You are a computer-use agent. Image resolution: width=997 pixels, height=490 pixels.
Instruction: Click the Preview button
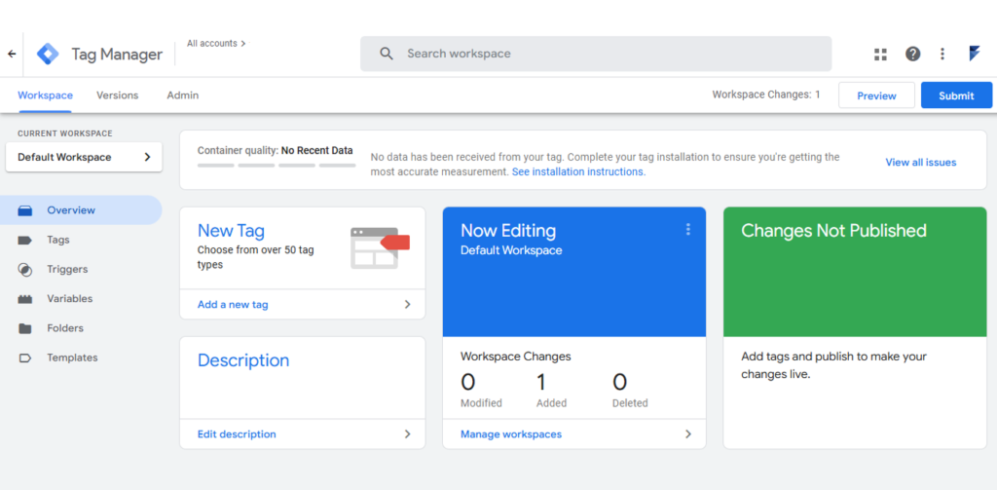click(x=876, y=95)
